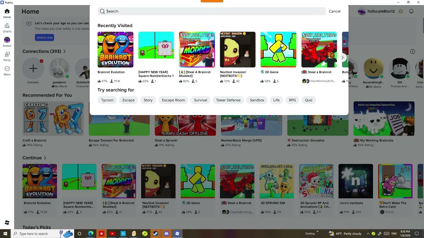Open Steal a Brainrot recent thumbnail
Viewport: 424px width, 238px height.
point(319,50)
